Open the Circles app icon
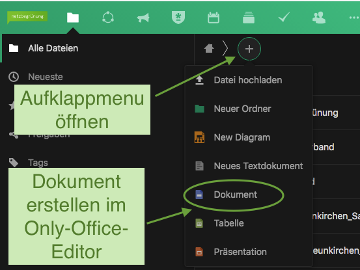The height and width of the screenshot is (270, 360). (108, 18)
